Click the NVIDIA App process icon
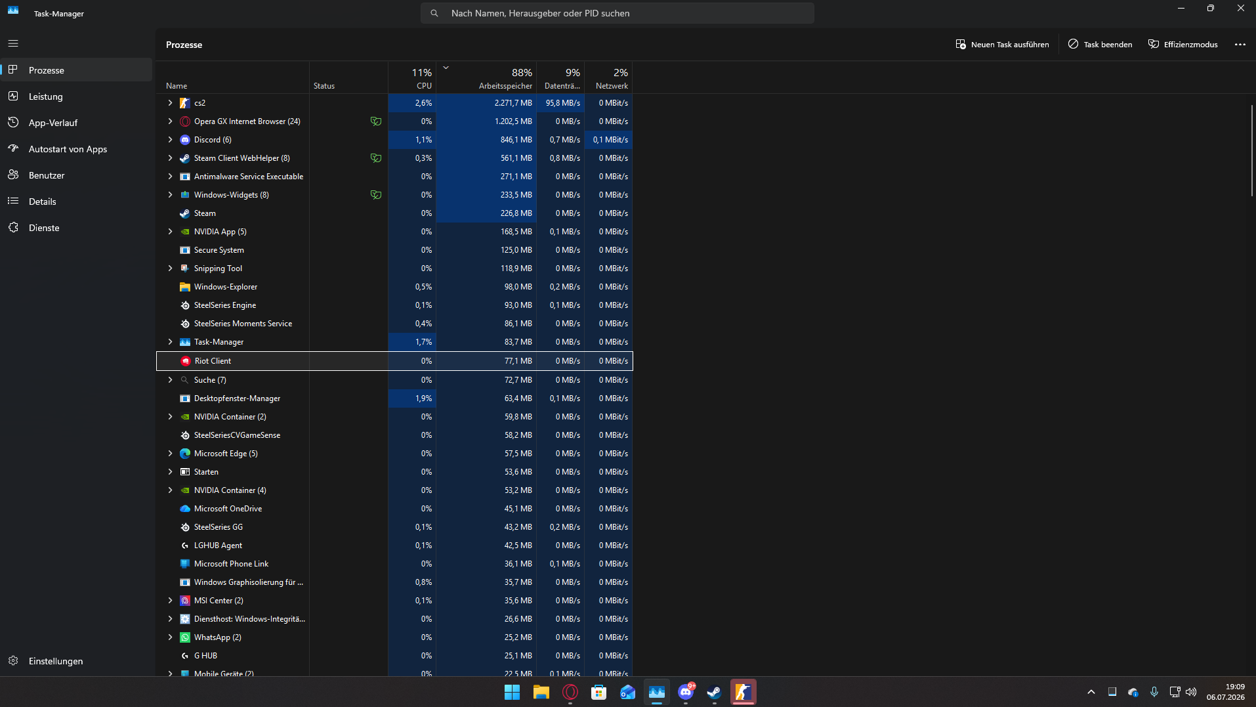The height and width of the screenshot is (707, 1256). 185,232
